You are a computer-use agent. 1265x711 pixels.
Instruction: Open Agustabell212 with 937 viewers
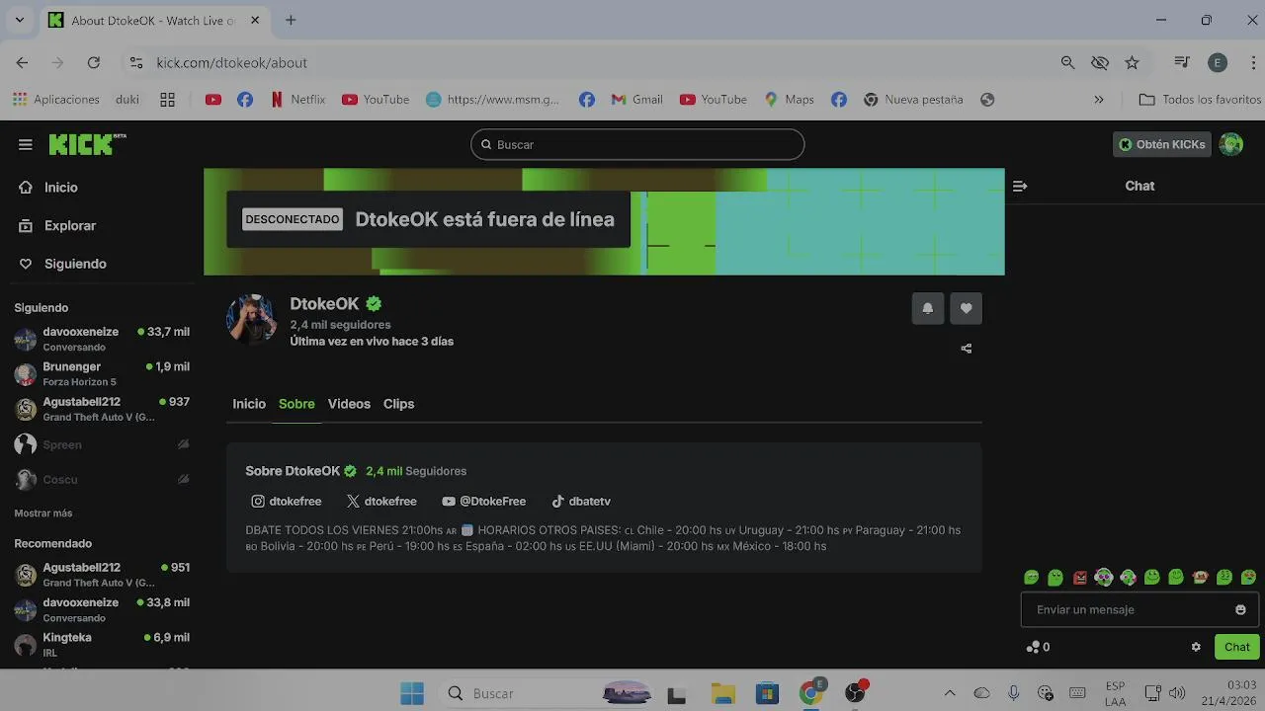(102, 409)
